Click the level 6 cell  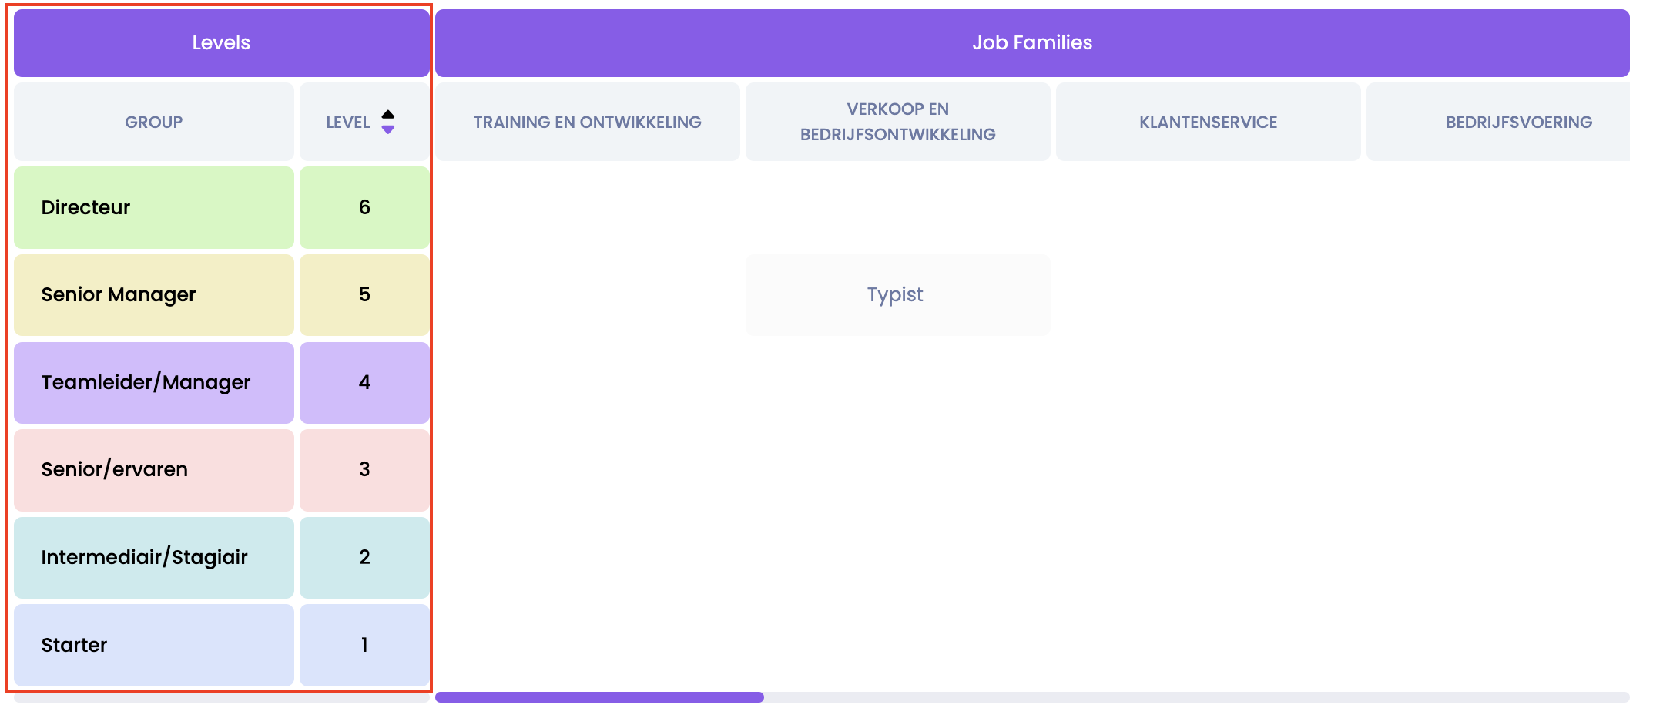point(364,207)
